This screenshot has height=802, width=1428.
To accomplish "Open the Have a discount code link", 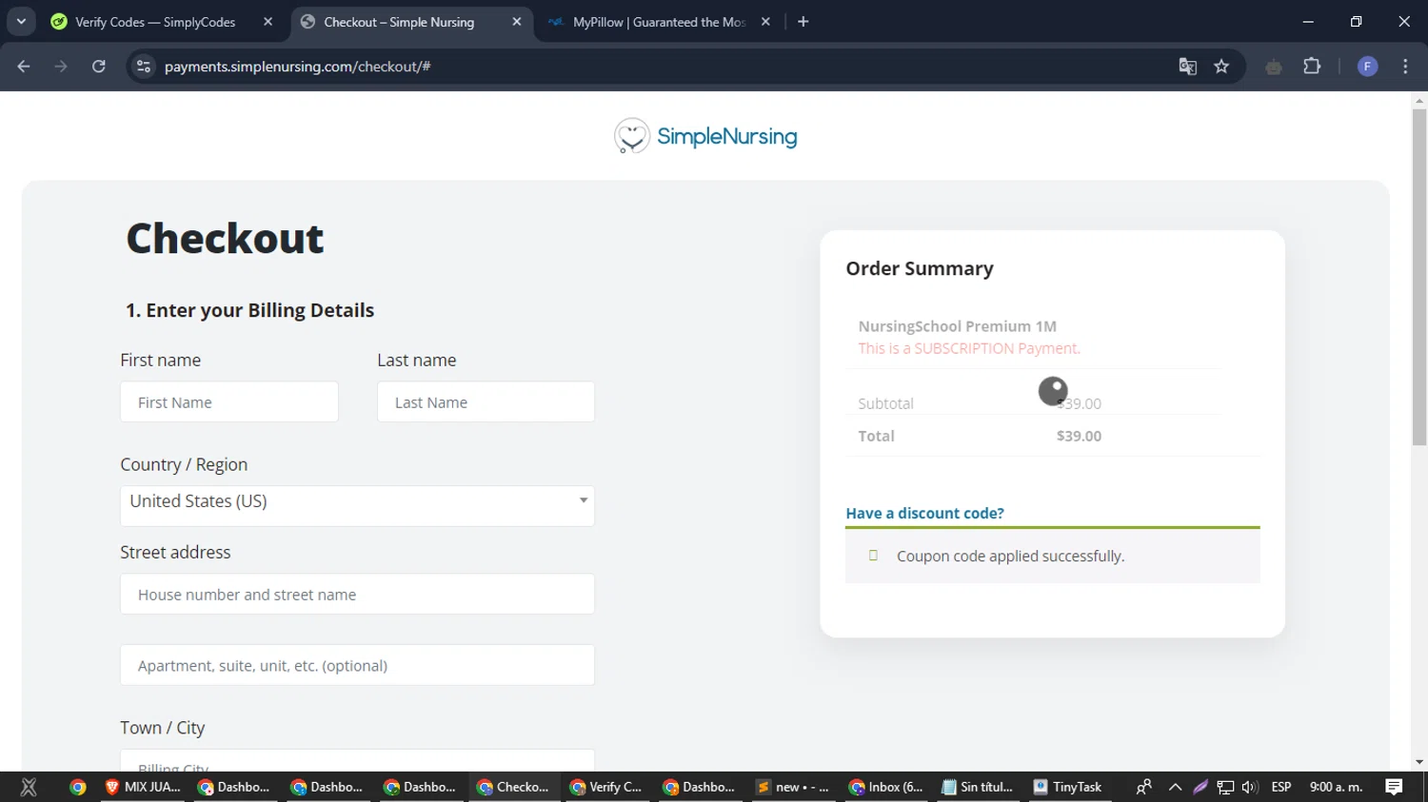I will tap(924, 513).
